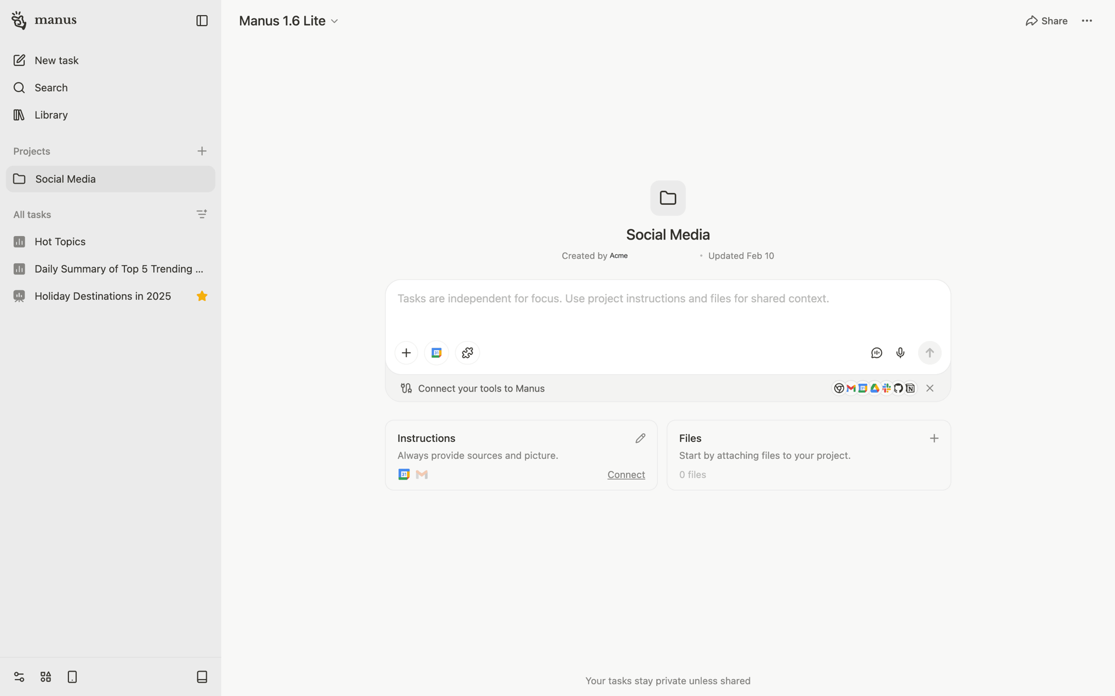Collapse the sidebar with the panel icon
The image size is (1115, 696).
coord(202,21)
